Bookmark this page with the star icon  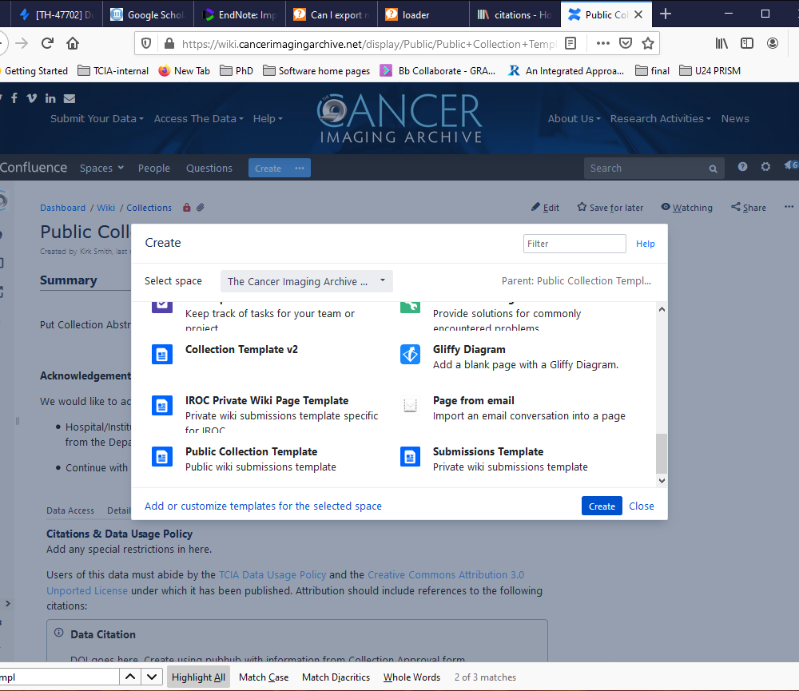click(x=648, y=43)
